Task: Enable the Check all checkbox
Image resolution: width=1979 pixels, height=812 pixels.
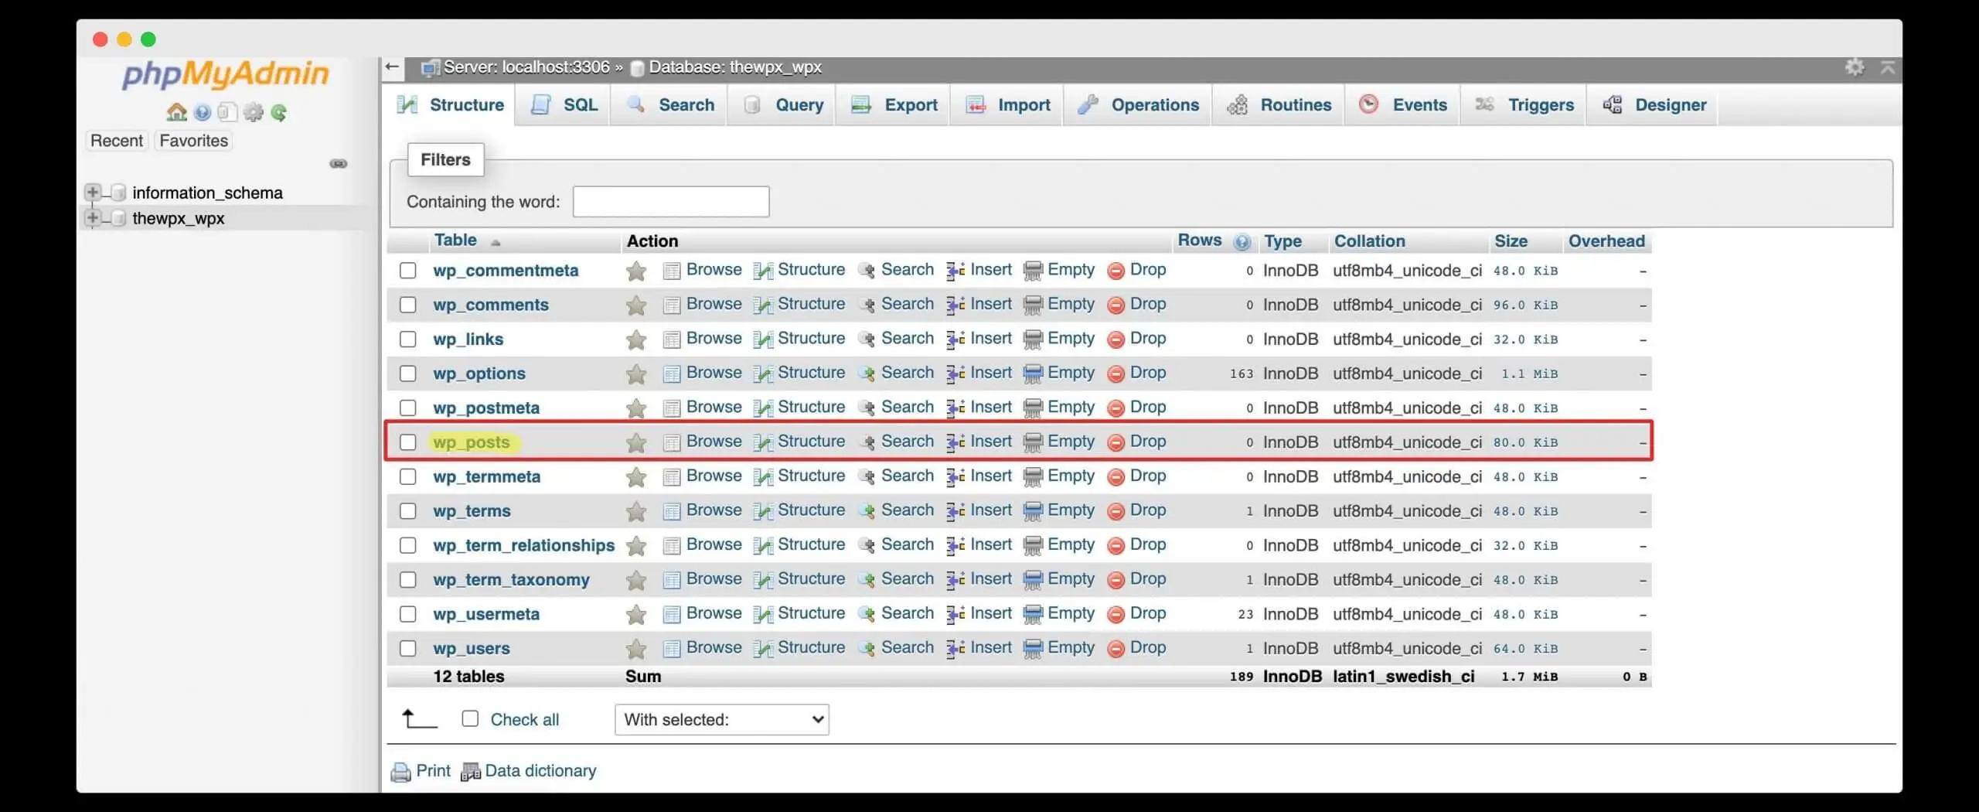Action: (468, 718)
